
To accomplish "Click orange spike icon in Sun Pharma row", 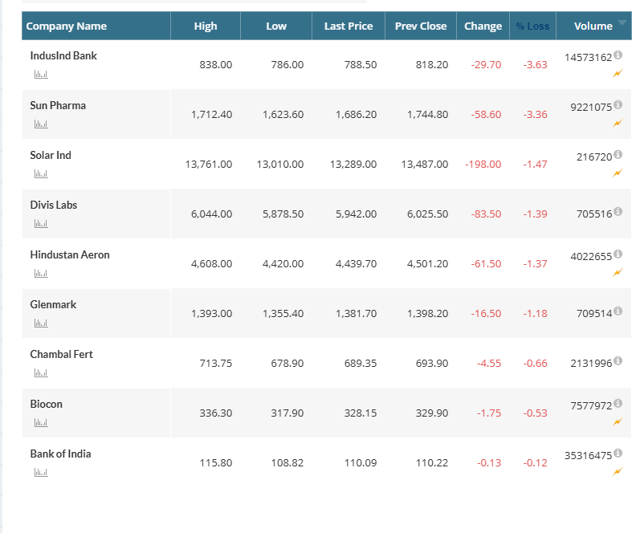I will tap(618, 124).
